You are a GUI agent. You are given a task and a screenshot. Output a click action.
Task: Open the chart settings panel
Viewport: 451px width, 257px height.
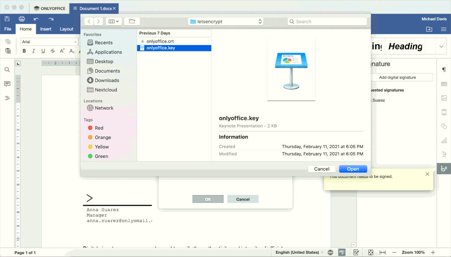coord(444,140)
